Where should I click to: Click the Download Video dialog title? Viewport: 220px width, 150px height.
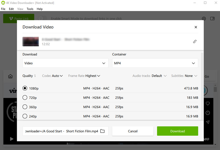coord(38,27)
